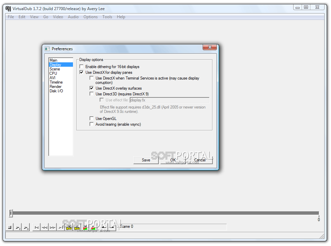The image size is (331, 246).
Task: Open the Go menu
Action: pyautogui.click(x=46, y=17)
